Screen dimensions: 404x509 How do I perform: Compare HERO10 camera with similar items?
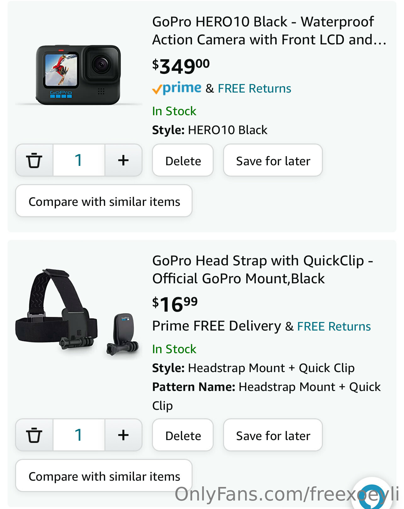(104, 201)
